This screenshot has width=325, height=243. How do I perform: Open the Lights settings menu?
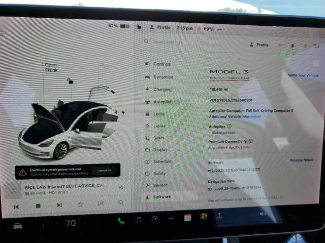pyautogui.click(x=155, y=126)
